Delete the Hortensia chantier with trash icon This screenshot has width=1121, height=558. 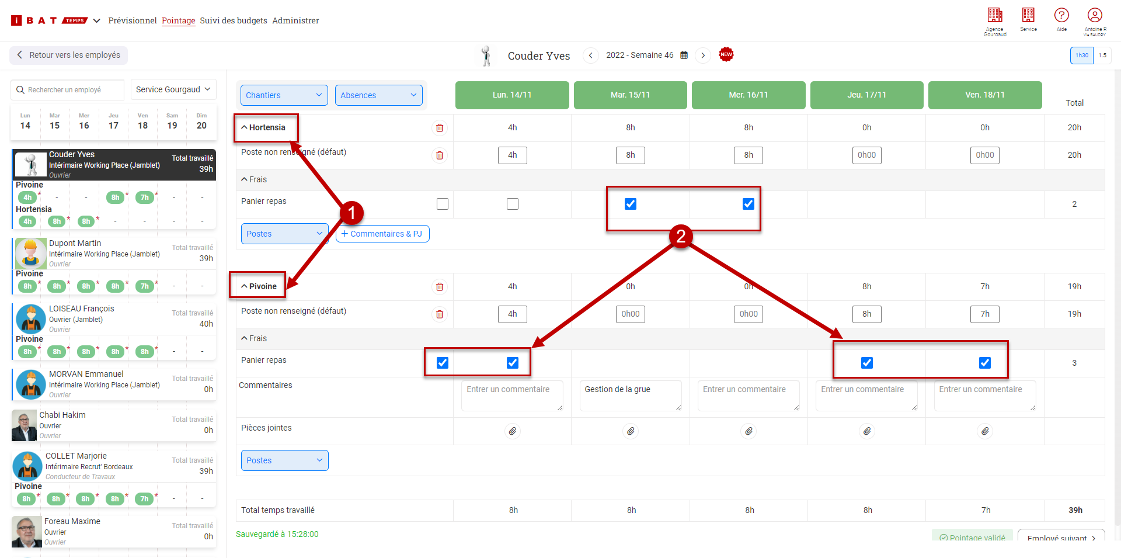[x=440, y=128]
